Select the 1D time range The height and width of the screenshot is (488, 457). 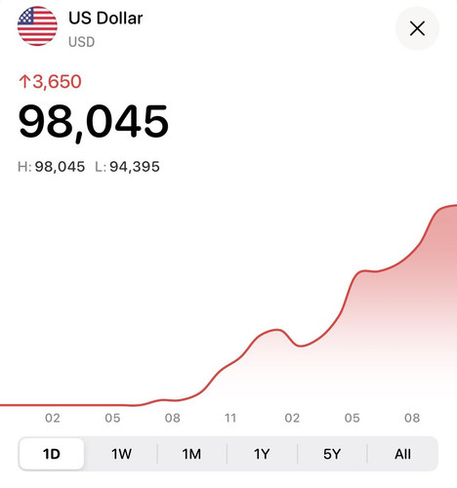point(52,454)
